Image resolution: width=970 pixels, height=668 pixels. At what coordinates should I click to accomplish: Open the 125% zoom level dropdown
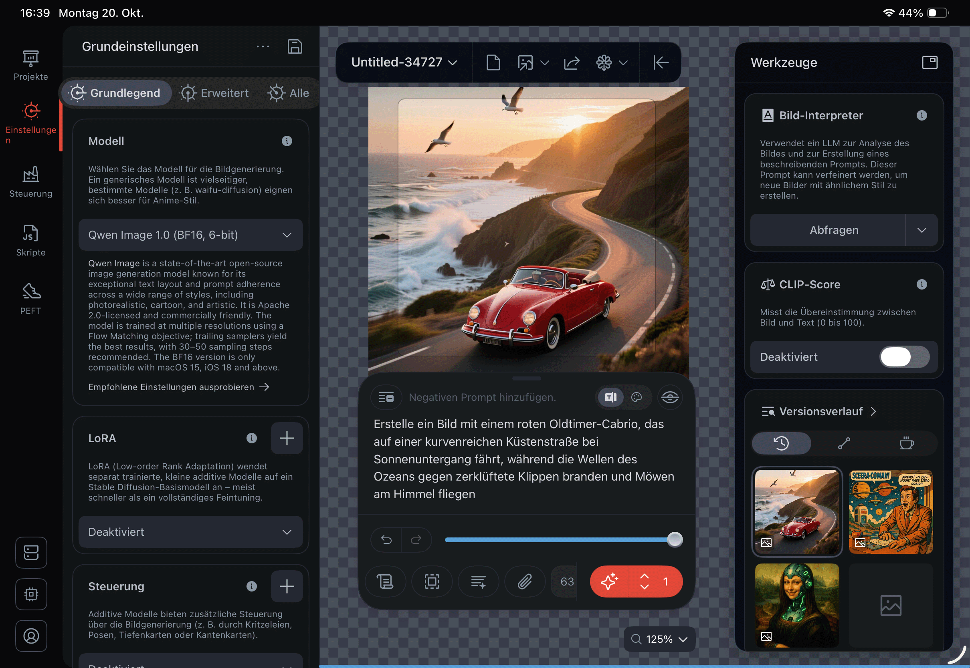[659, 639]
